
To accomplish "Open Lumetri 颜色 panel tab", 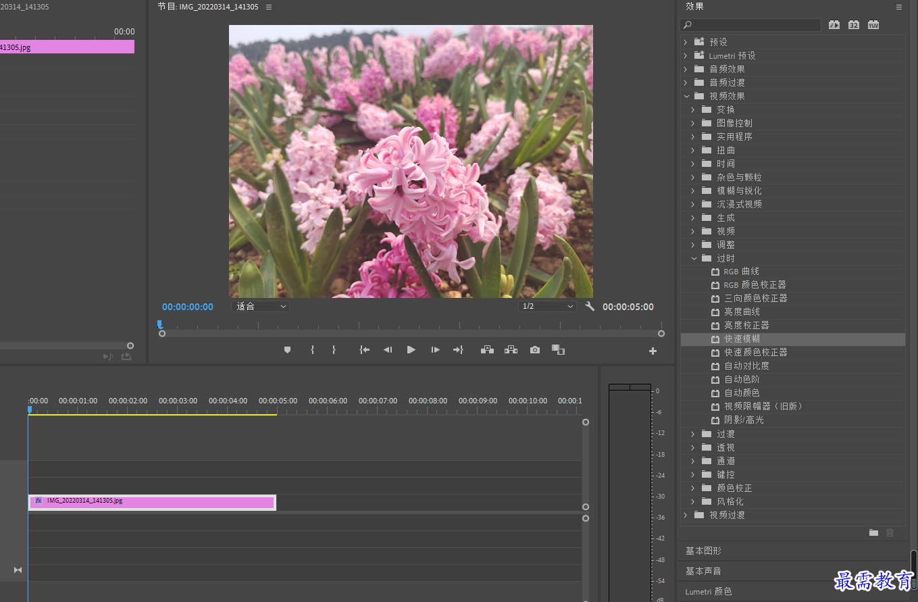I will (709, 591).
